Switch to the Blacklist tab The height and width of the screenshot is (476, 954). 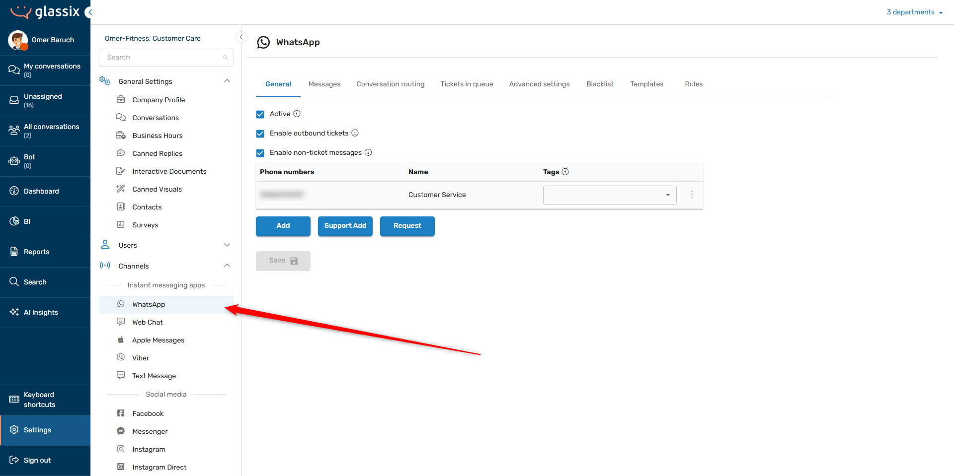tap(600, 84)
